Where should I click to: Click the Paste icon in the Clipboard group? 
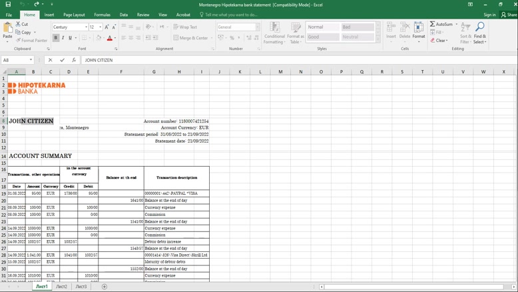[x=7, y=29]
